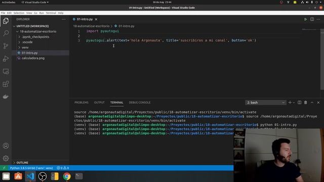This screenshot has width=324, height=182.
Task: Open the View menu
Action: (x=29, y=13)
